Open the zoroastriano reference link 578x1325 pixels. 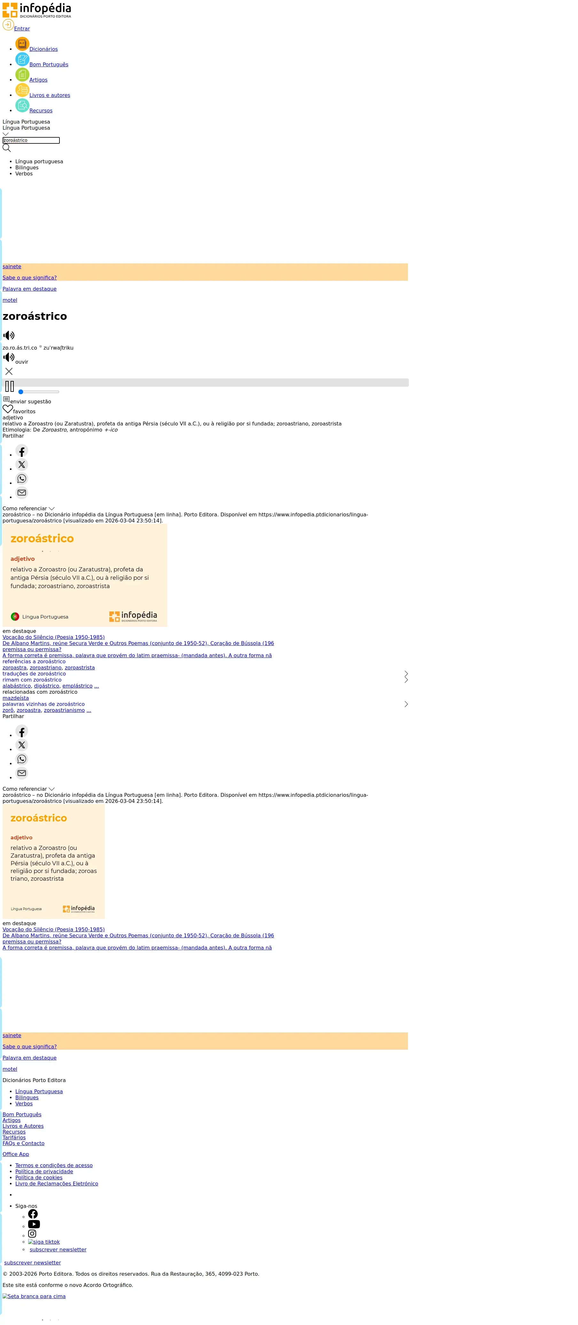pyautogui.click(x=46, y=668)
